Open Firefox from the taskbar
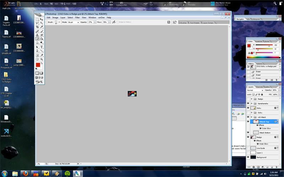 click(x=25, y=173)
